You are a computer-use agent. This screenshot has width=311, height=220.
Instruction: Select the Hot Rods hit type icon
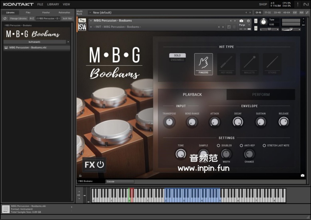[x=226, y=64]
